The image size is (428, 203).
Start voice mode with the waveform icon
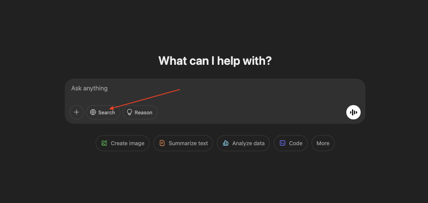[353, 112]
